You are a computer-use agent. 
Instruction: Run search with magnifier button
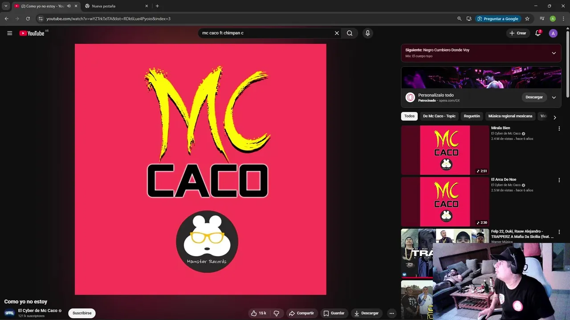point(350,33)
